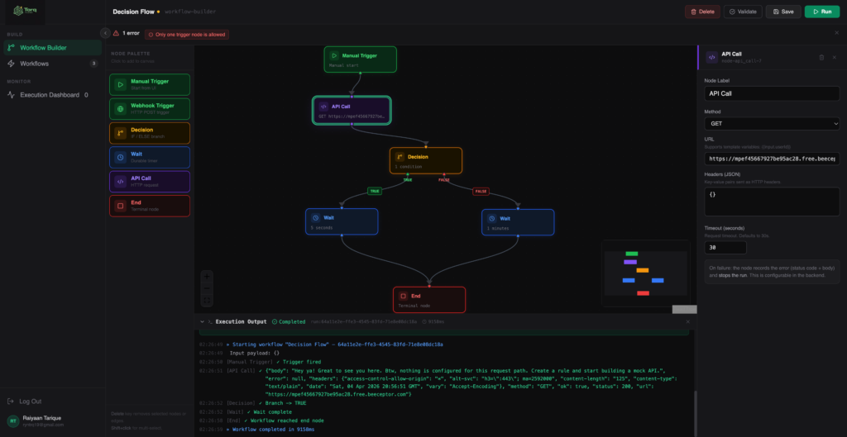Collapse the sidebar with chevron button
Viewport: 847px width, 437px height.
coord(106,33)
